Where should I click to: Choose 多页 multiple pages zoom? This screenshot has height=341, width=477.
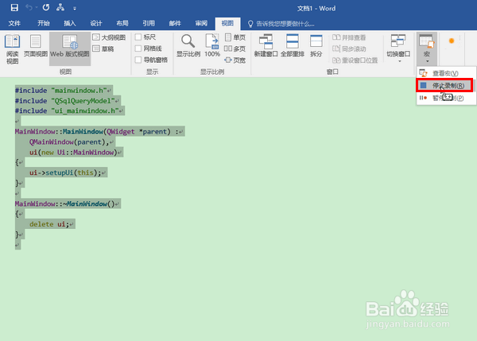pyautogui.click(x=235, y=48)
